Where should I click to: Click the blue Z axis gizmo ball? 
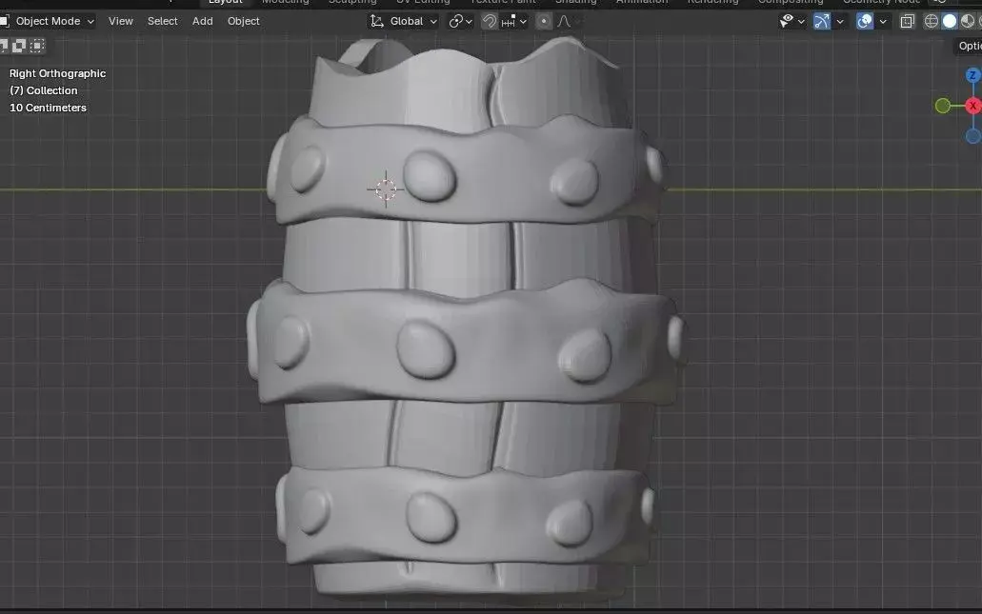pos(972,76)
